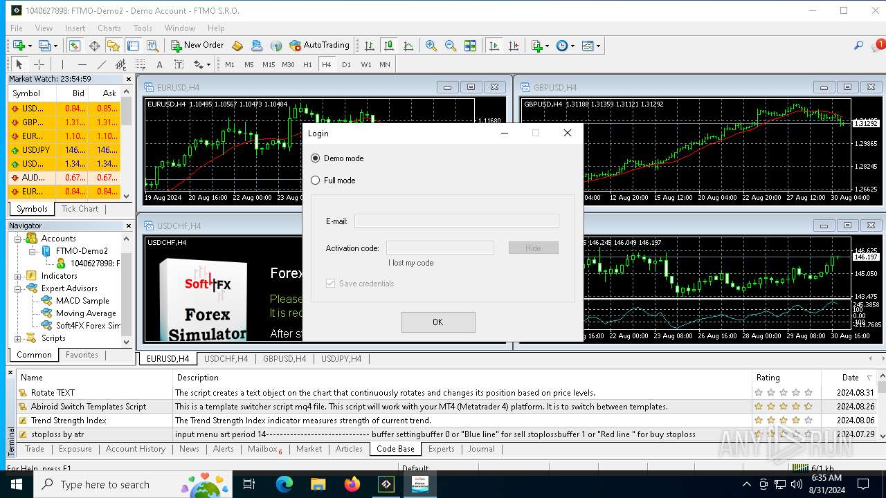This screenshot has height=498, width=886.
Task: Collapse the Expert Advisors tree node
Action: point(18,288)
